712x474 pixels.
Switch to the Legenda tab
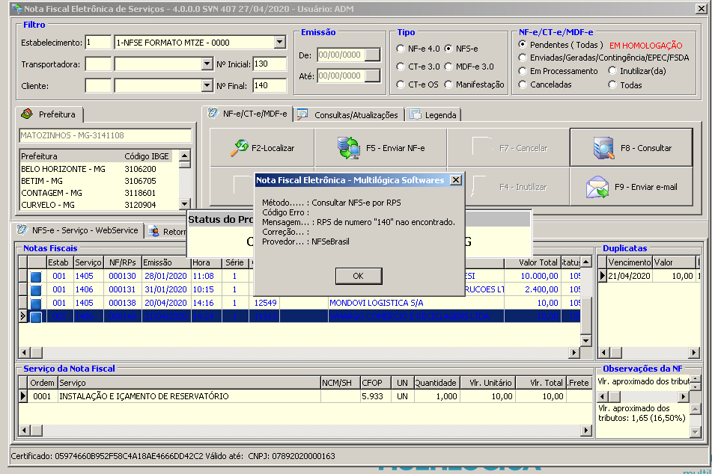(433, 114)
